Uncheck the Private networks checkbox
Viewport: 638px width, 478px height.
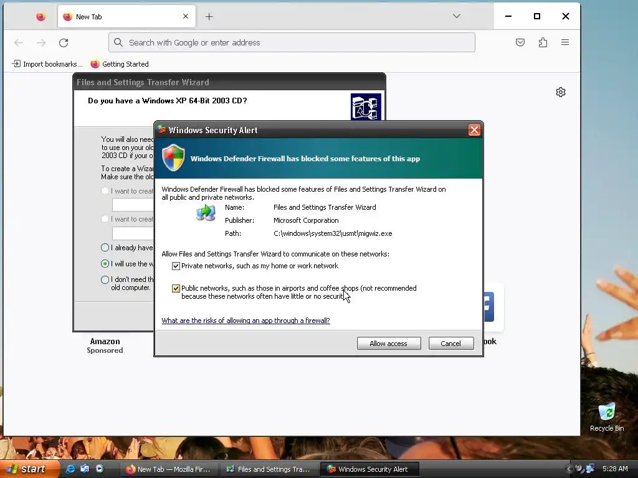tap(176, 266)
